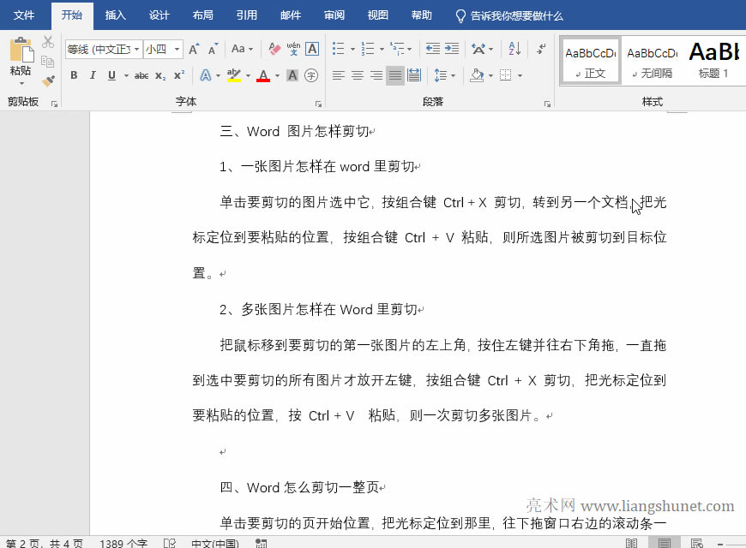Image resolution: width=746 pixels, height=548 pixels.
Task: Switch to the 审阅 (Review) tab
Action: tap(334, 15)
